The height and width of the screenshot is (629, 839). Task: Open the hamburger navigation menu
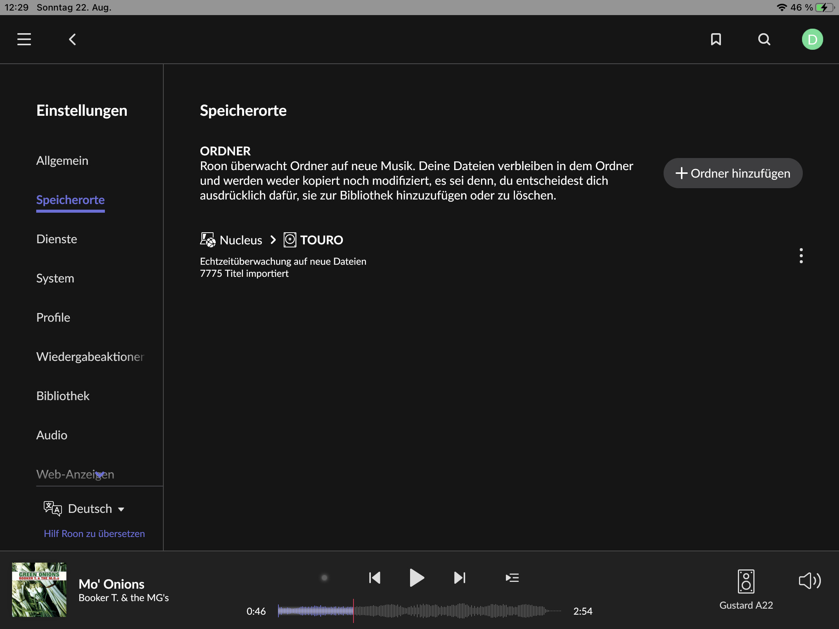pyautogui.click(x=24, y=39)
